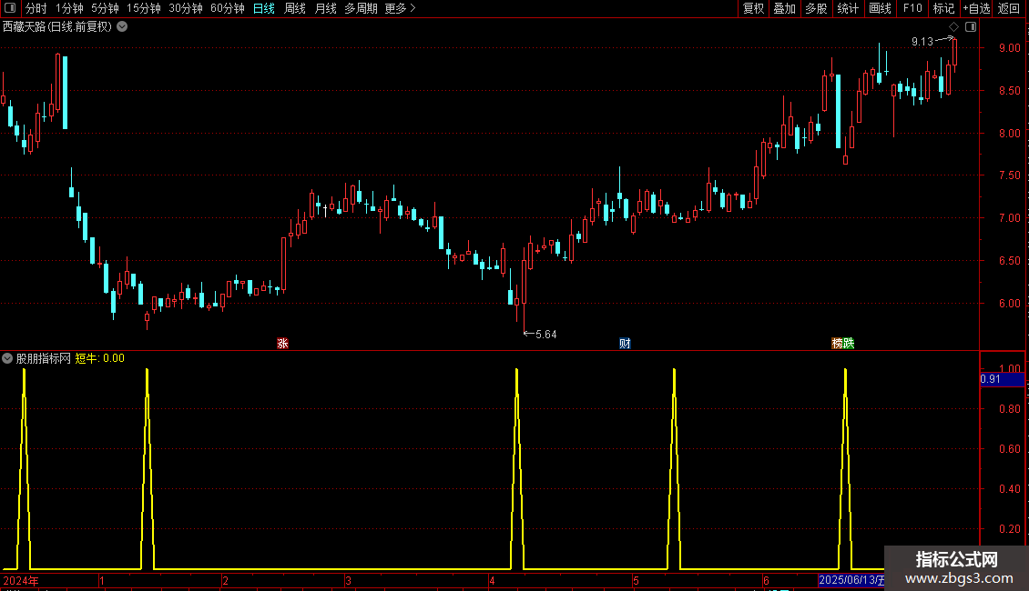1029x591 pixels.
Task: Switch to 周线 weekly chart
Action: click(295, 8)
